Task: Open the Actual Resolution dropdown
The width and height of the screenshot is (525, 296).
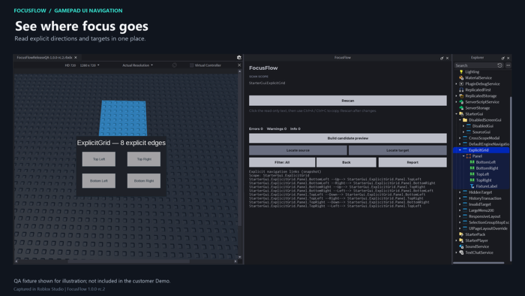Action: click(137, 65)
